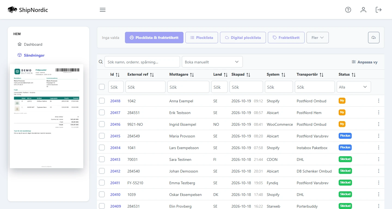Tick checkbox for Sara Testinen
The image size is (392, 209).
tap(102, 159)
